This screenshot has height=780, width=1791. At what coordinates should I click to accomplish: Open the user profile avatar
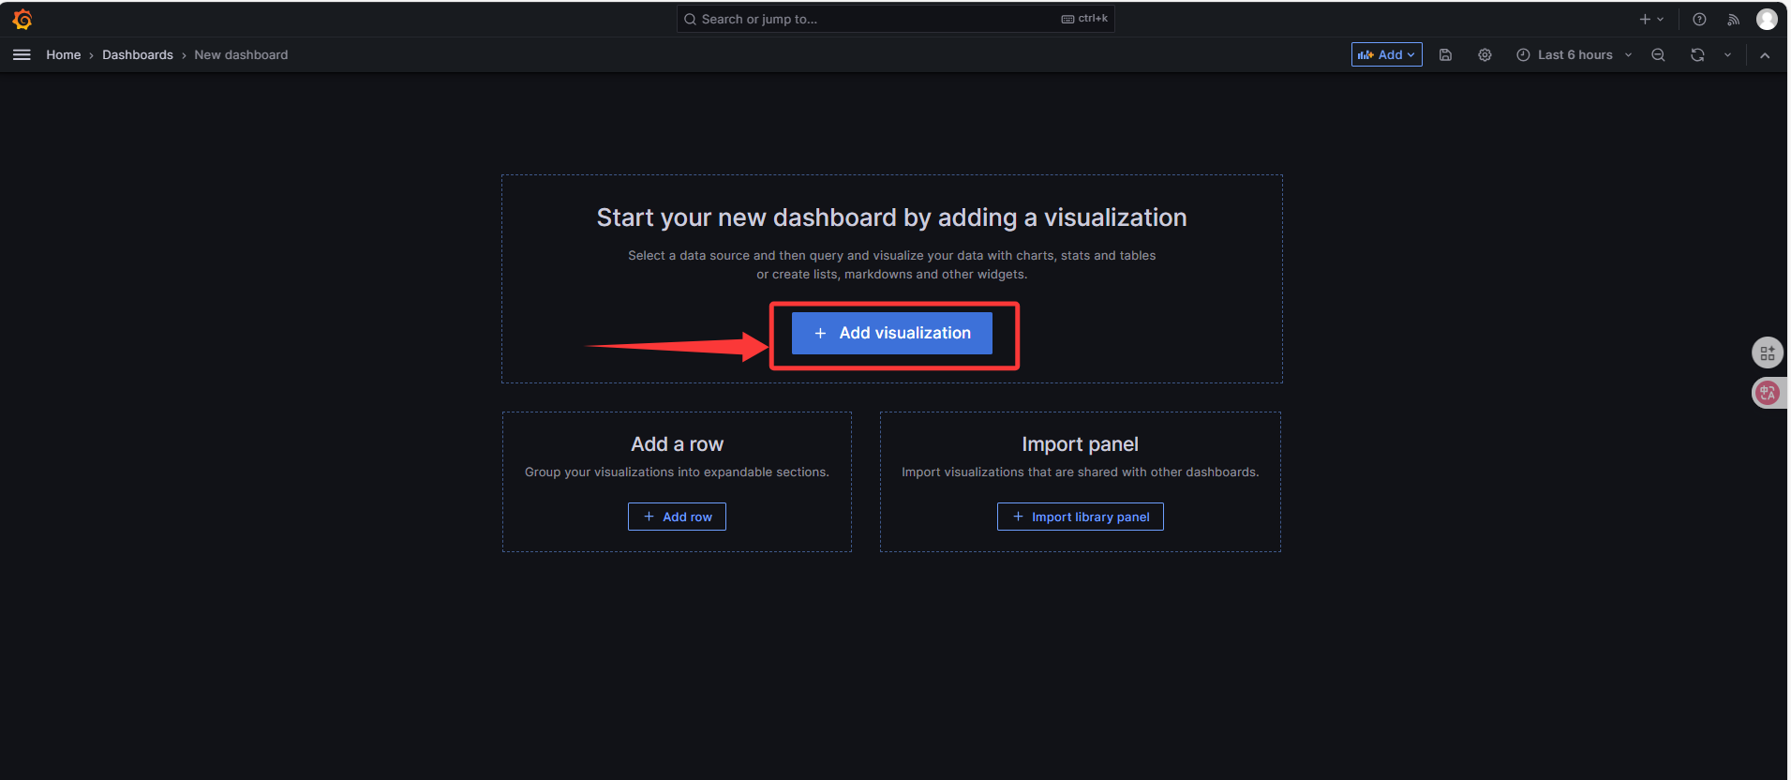(1767, 20)
